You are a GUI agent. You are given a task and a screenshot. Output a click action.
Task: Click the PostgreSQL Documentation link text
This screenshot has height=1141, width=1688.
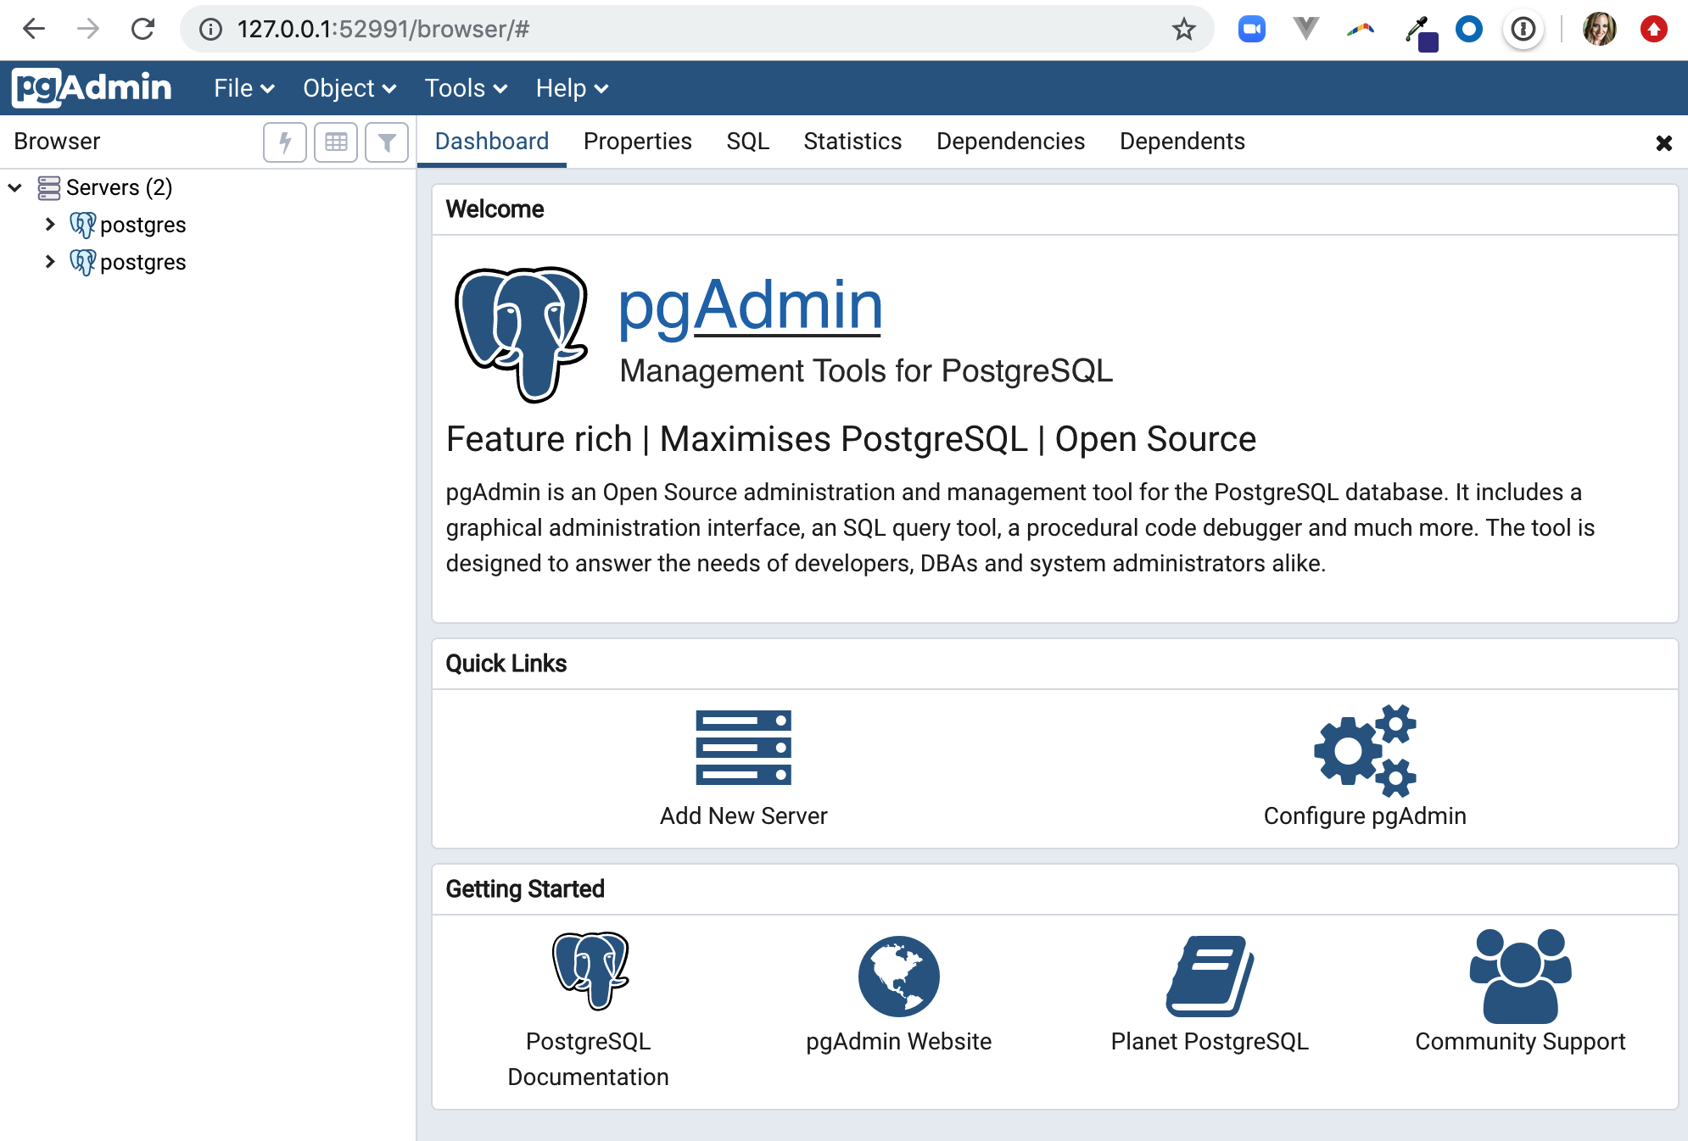[x=588, y=1059]
